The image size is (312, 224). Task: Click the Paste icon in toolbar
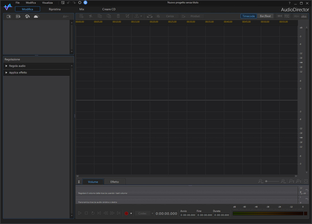point(109,16)
